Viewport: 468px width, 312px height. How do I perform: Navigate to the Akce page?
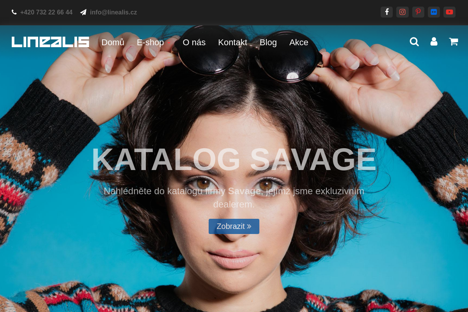tap(299, 42)
